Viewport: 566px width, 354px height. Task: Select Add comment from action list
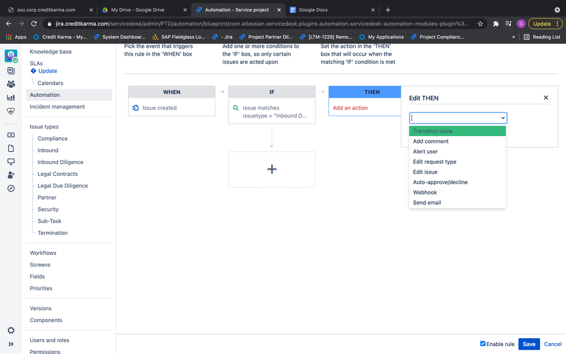coord(457,141)
